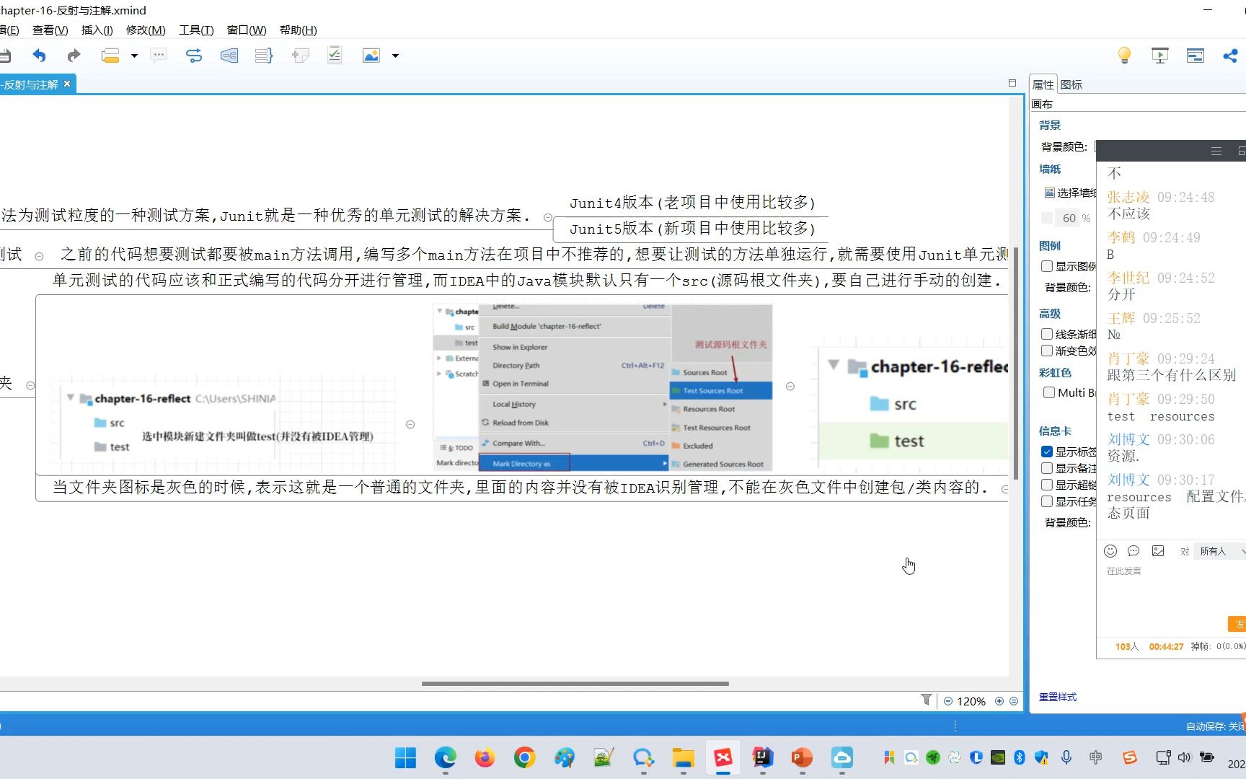Insert an image via toolbar
This screenshot has height=779, width=1246.
[371, 56]
